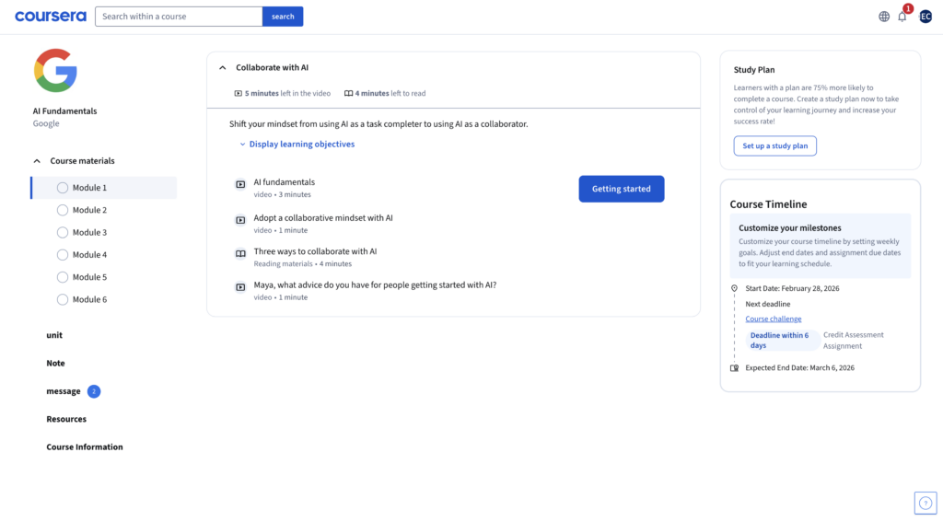This screenshot has height=522, width=943.
Task: Select the Module 4 circle
Action: click(63, 255)
